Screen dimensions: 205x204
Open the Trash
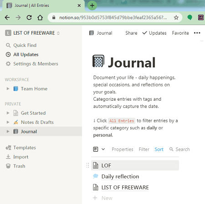point(19,166)
